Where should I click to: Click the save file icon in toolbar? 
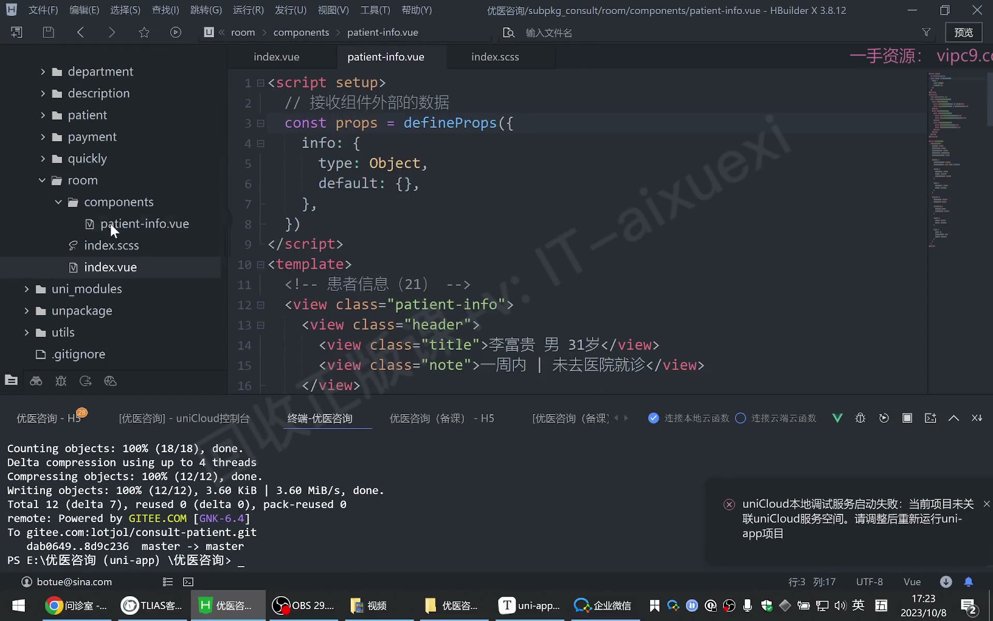48,32
